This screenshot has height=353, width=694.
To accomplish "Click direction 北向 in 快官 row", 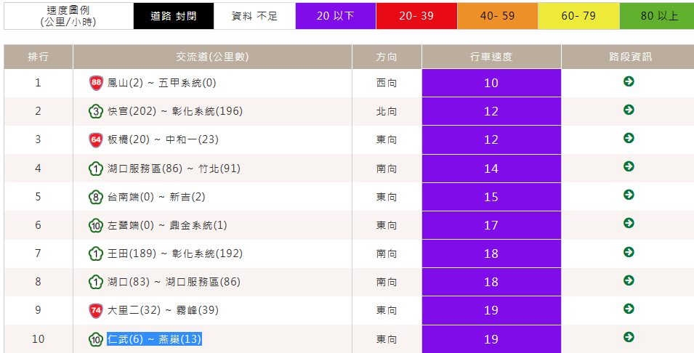I will [x=387, y=111].
